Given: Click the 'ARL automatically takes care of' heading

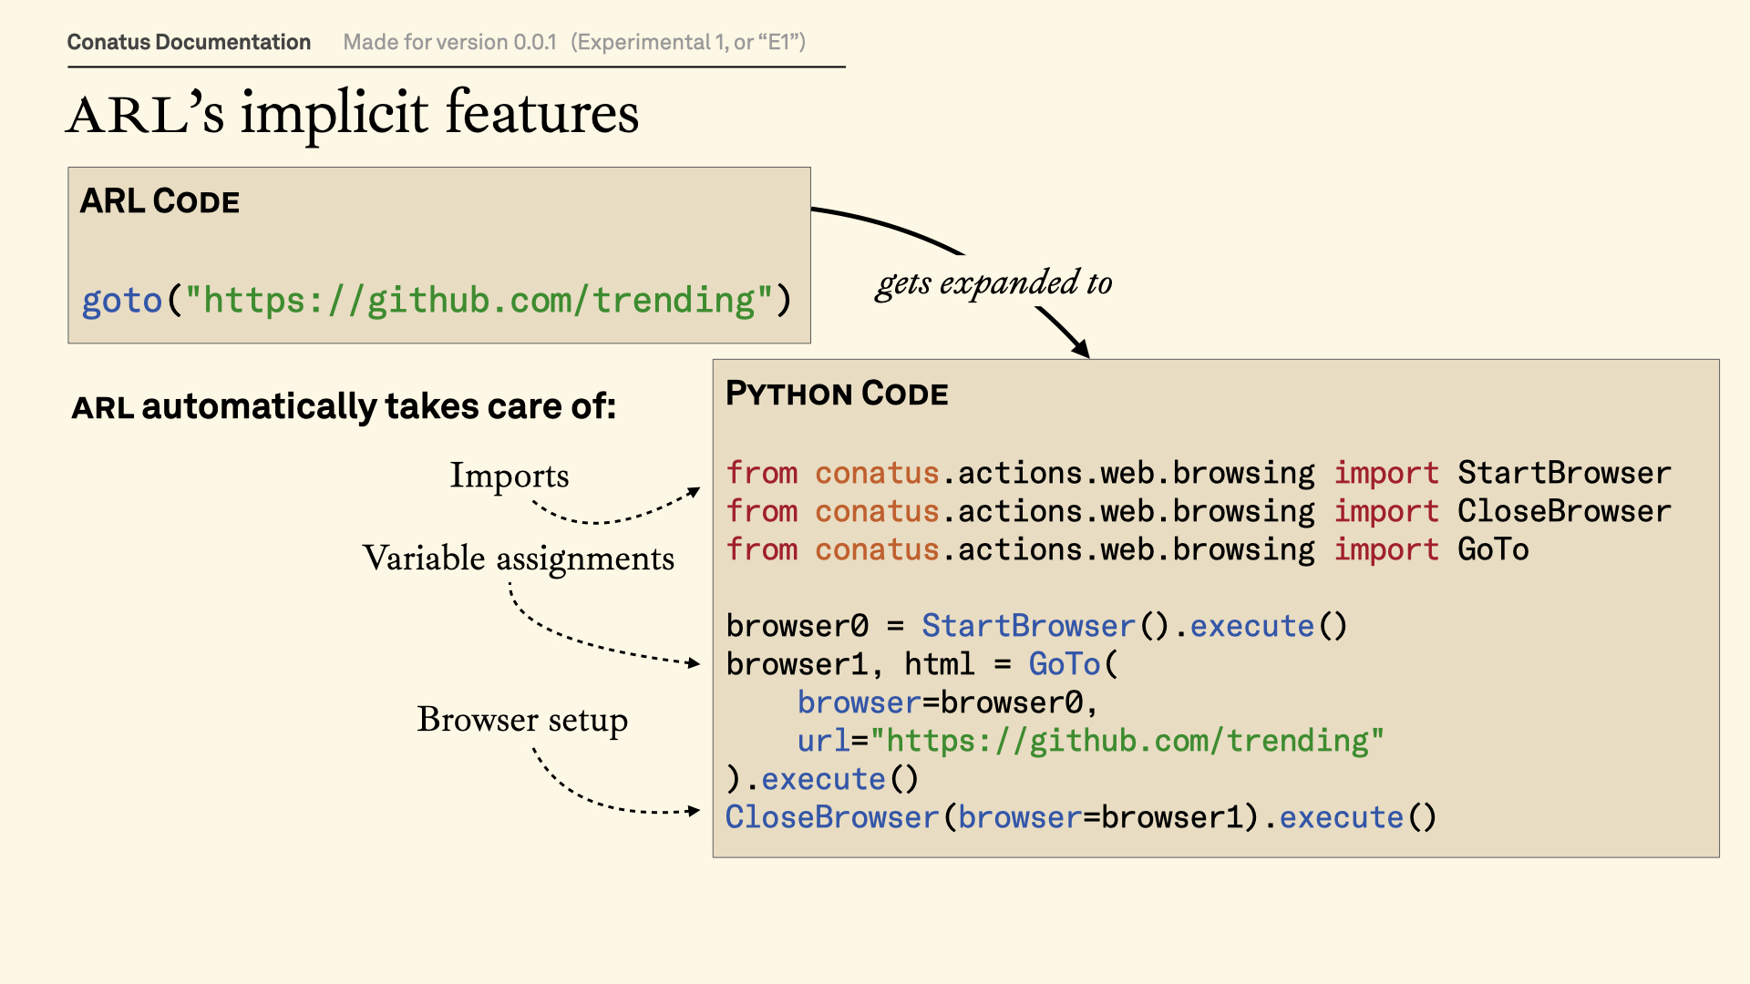Looking at the screenshot, I should point(344,406).
